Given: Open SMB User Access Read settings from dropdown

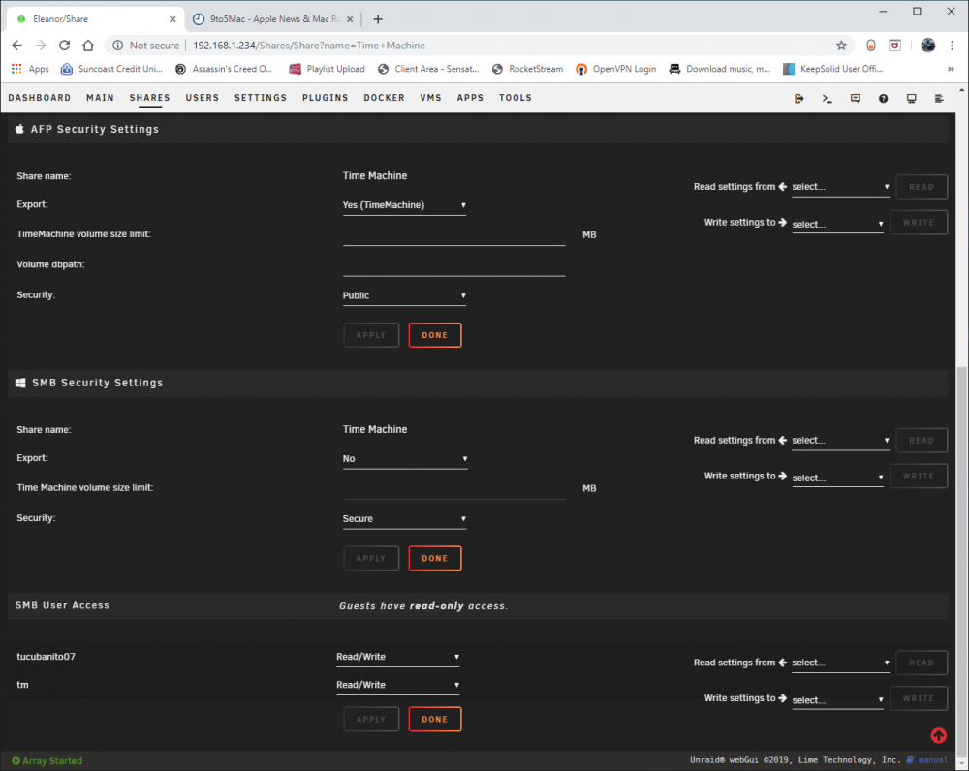Looking at the screenshot, I should coord(840,663).
